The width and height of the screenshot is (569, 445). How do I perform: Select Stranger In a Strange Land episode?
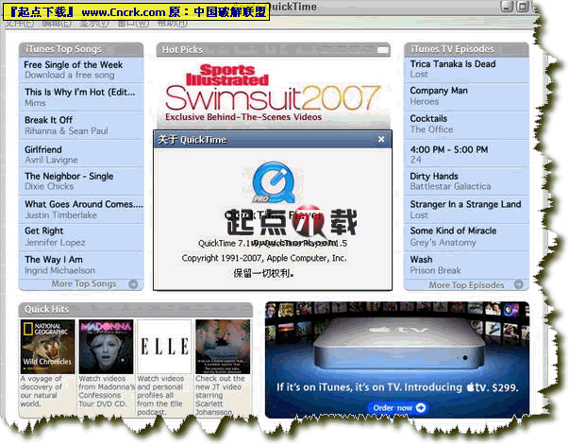point(466,209)
